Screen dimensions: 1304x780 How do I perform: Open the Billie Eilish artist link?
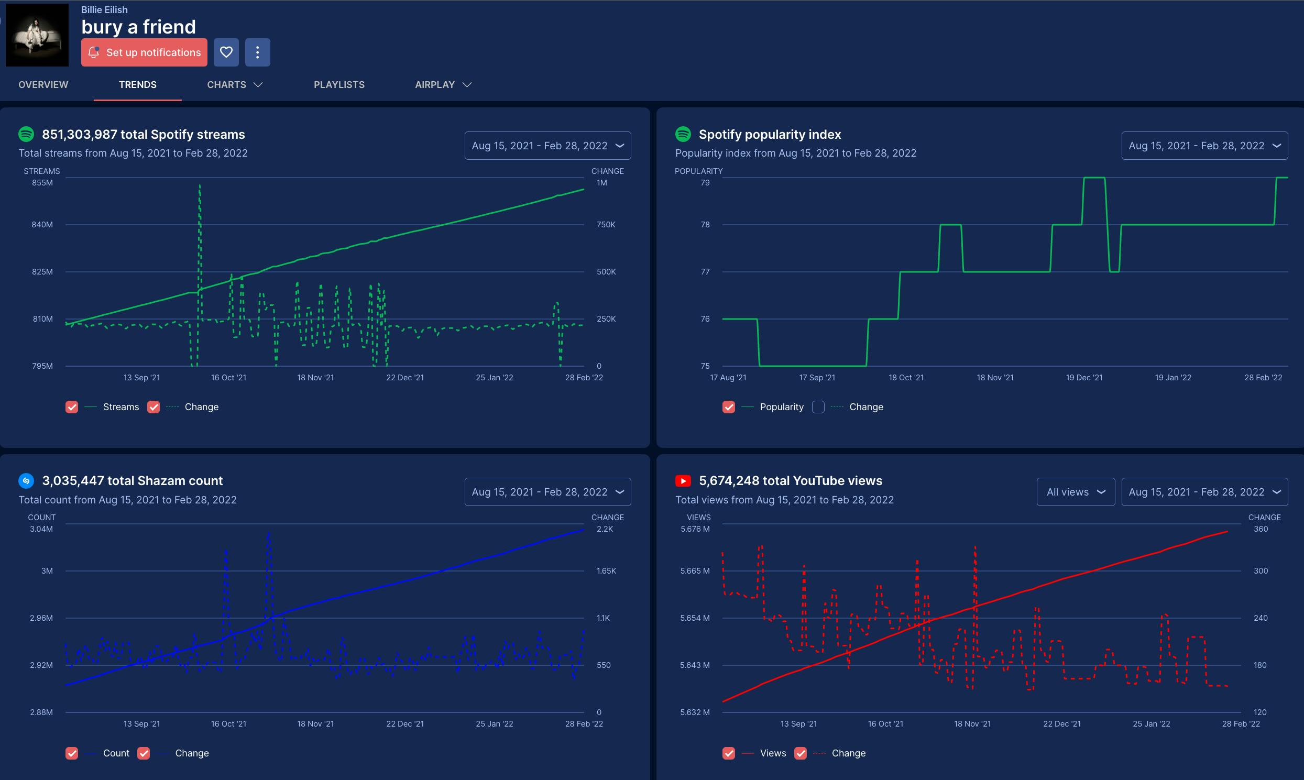pyautogui.click(x=104, y=9)
